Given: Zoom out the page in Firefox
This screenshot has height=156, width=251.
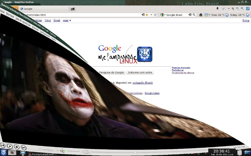Looking at the screenshot, I should (x=238, y=8).
